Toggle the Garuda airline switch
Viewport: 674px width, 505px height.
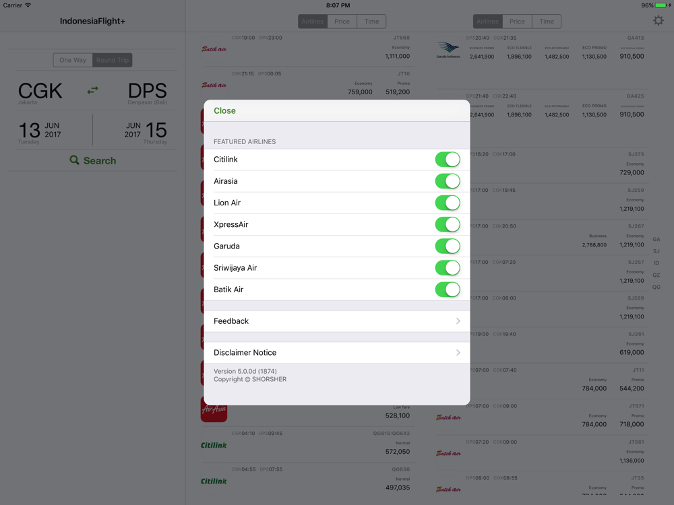pyautogui.click(x=448, y=246)
